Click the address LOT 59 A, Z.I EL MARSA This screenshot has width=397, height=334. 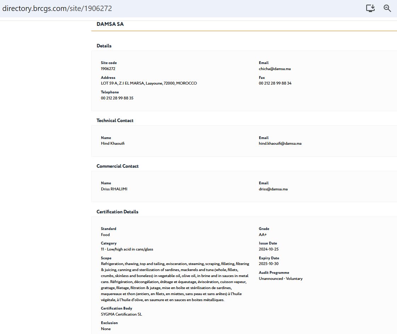pos(149,83)
